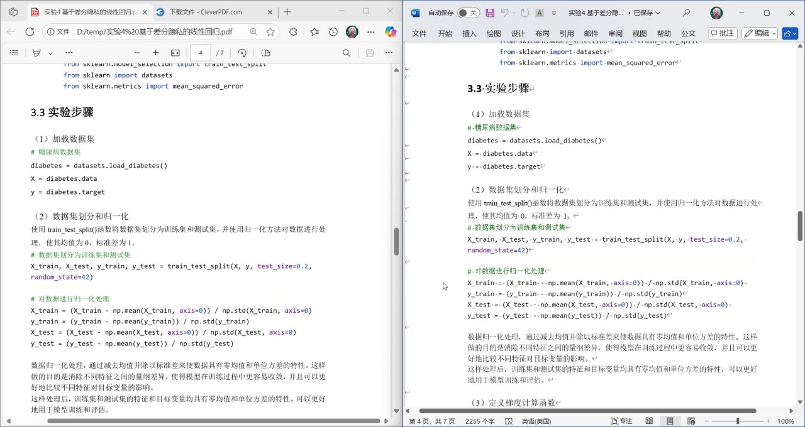Viewport: 805px width, 427px height.
Task: Click 英语(美国) language in status bar
Action: [x=536, y=421]
